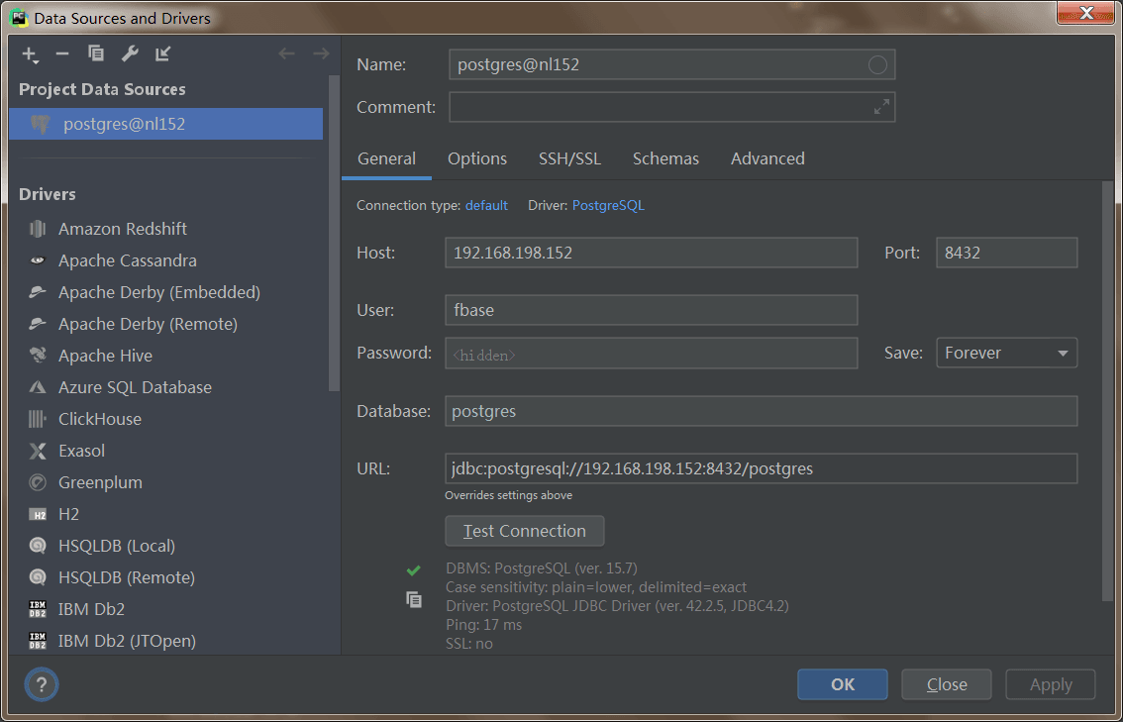Switch to the Options tab
This screenshot has width=1123, height=722.
(477, 158)
